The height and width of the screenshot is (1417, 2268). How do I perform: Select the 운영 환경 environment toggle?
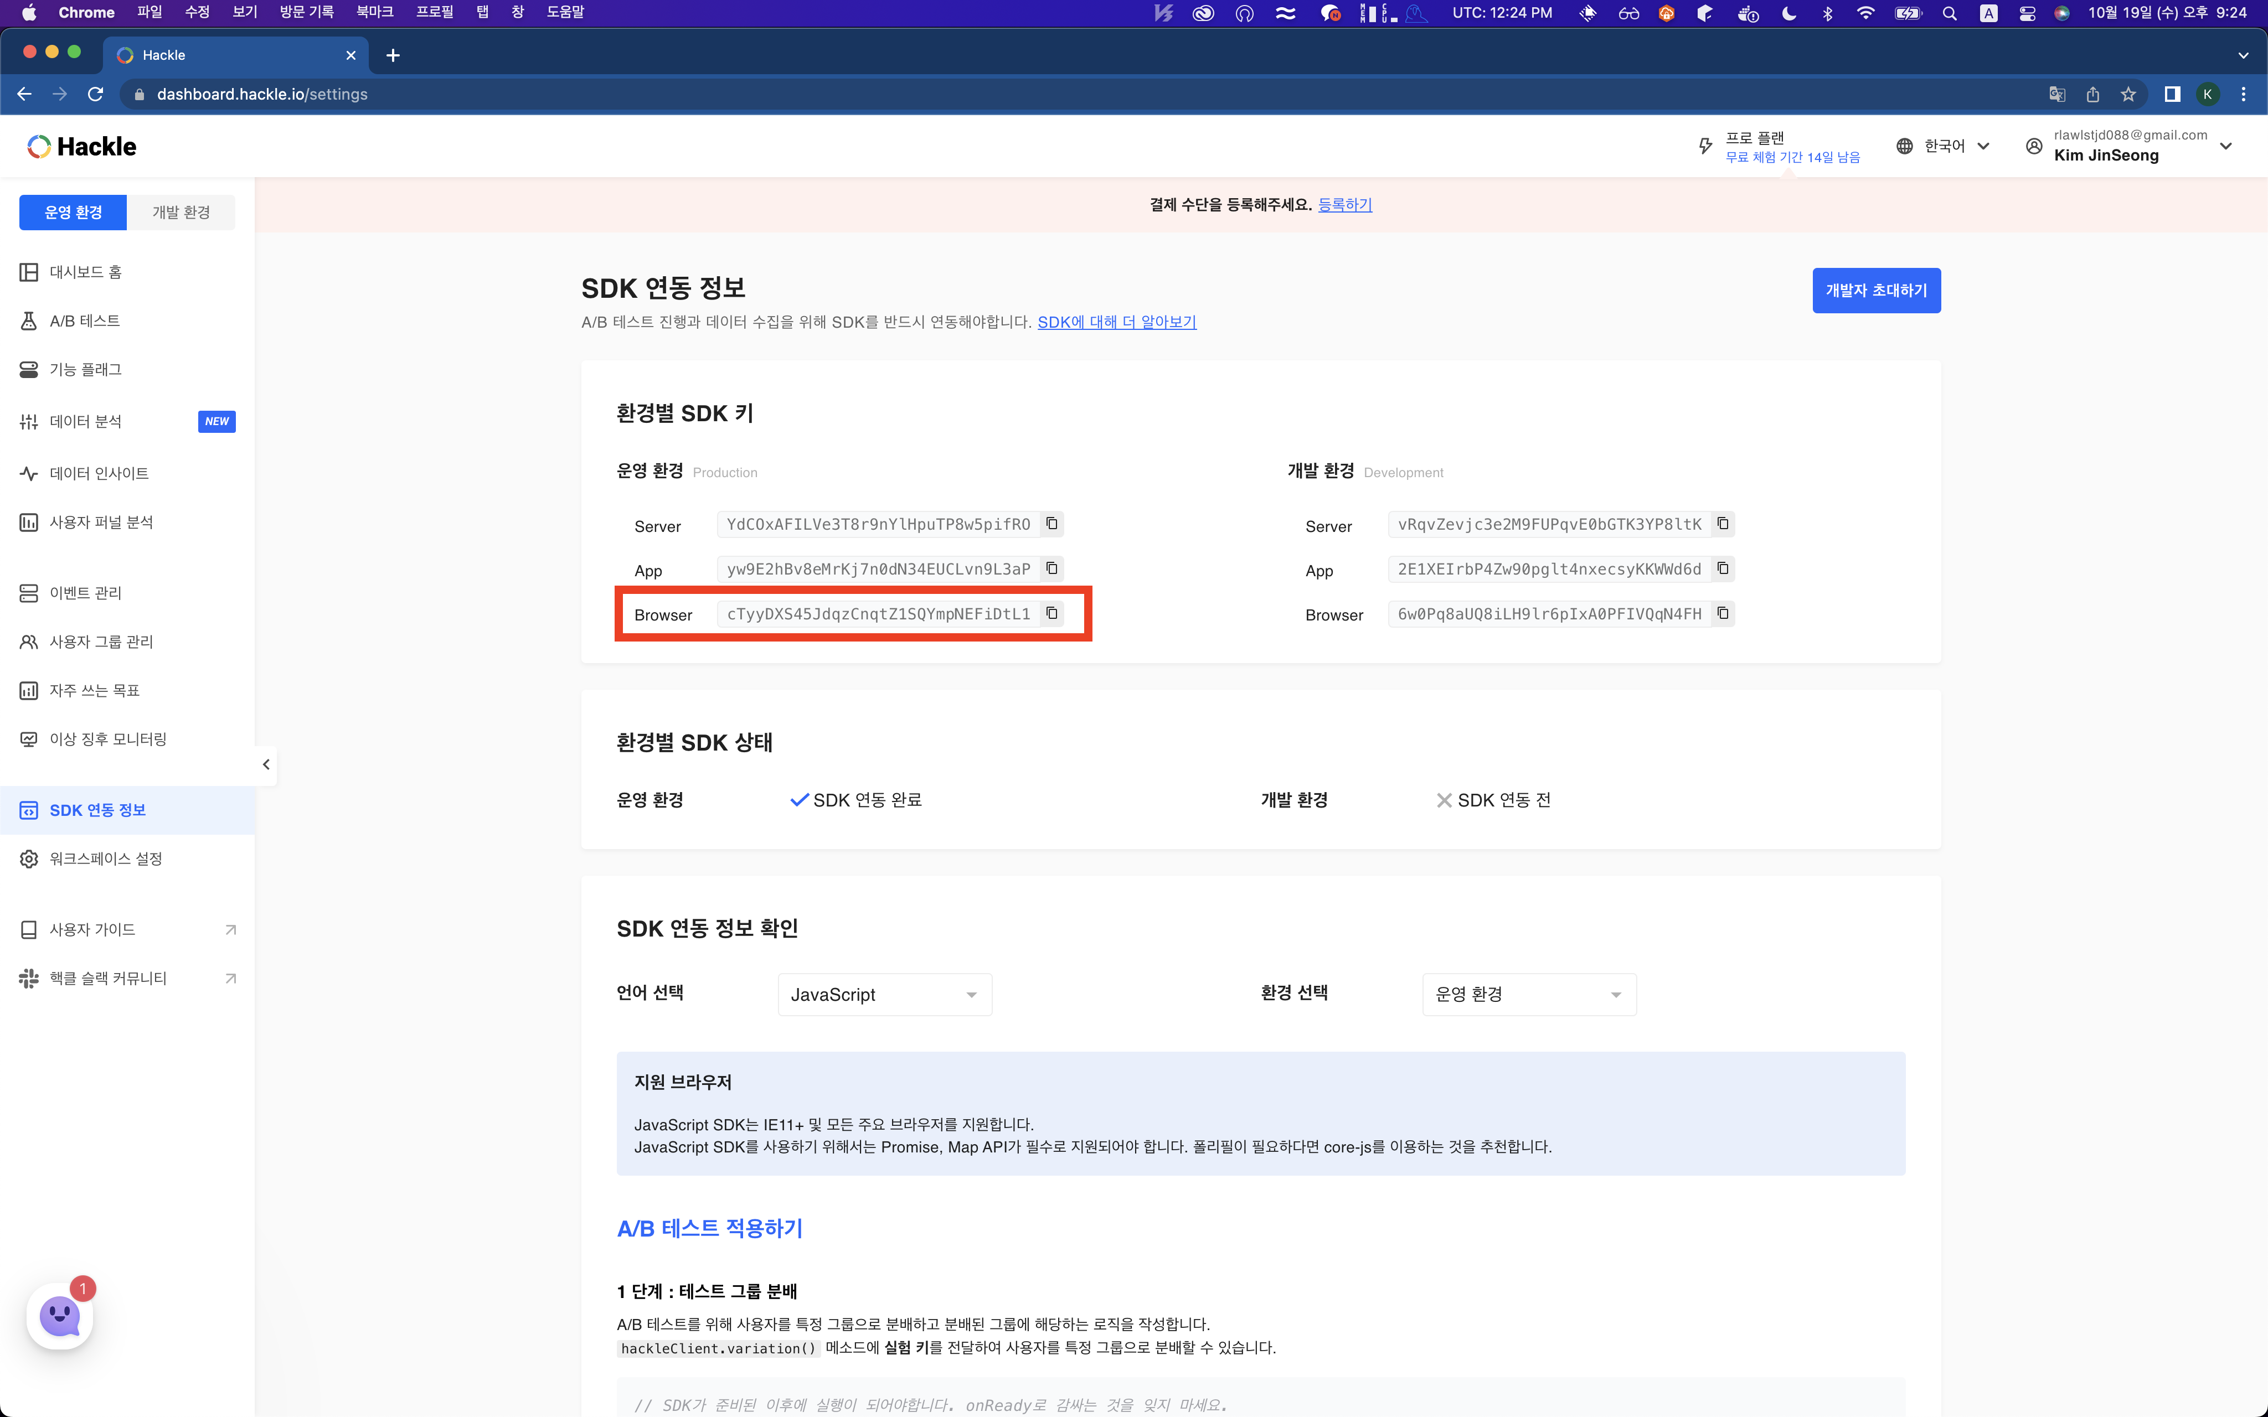coord(73,213)
